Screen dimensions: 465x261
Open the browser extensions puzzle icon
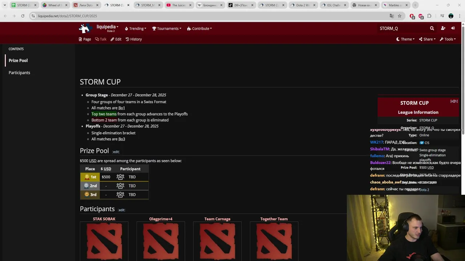pos(429,16)
